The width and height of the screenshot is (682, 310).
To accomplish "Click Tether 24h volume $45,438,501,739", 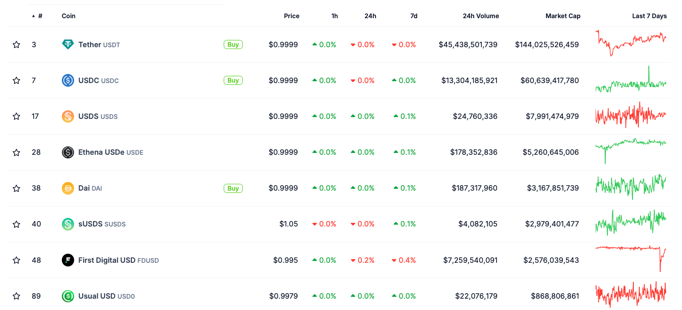I will pyautogui.click(x=468, y=44).
